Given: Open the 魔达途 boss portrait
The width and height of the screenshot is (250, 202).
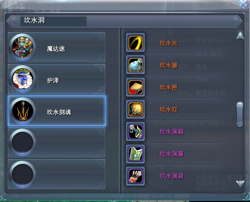Looking at the screenshot, I should 23,47.
